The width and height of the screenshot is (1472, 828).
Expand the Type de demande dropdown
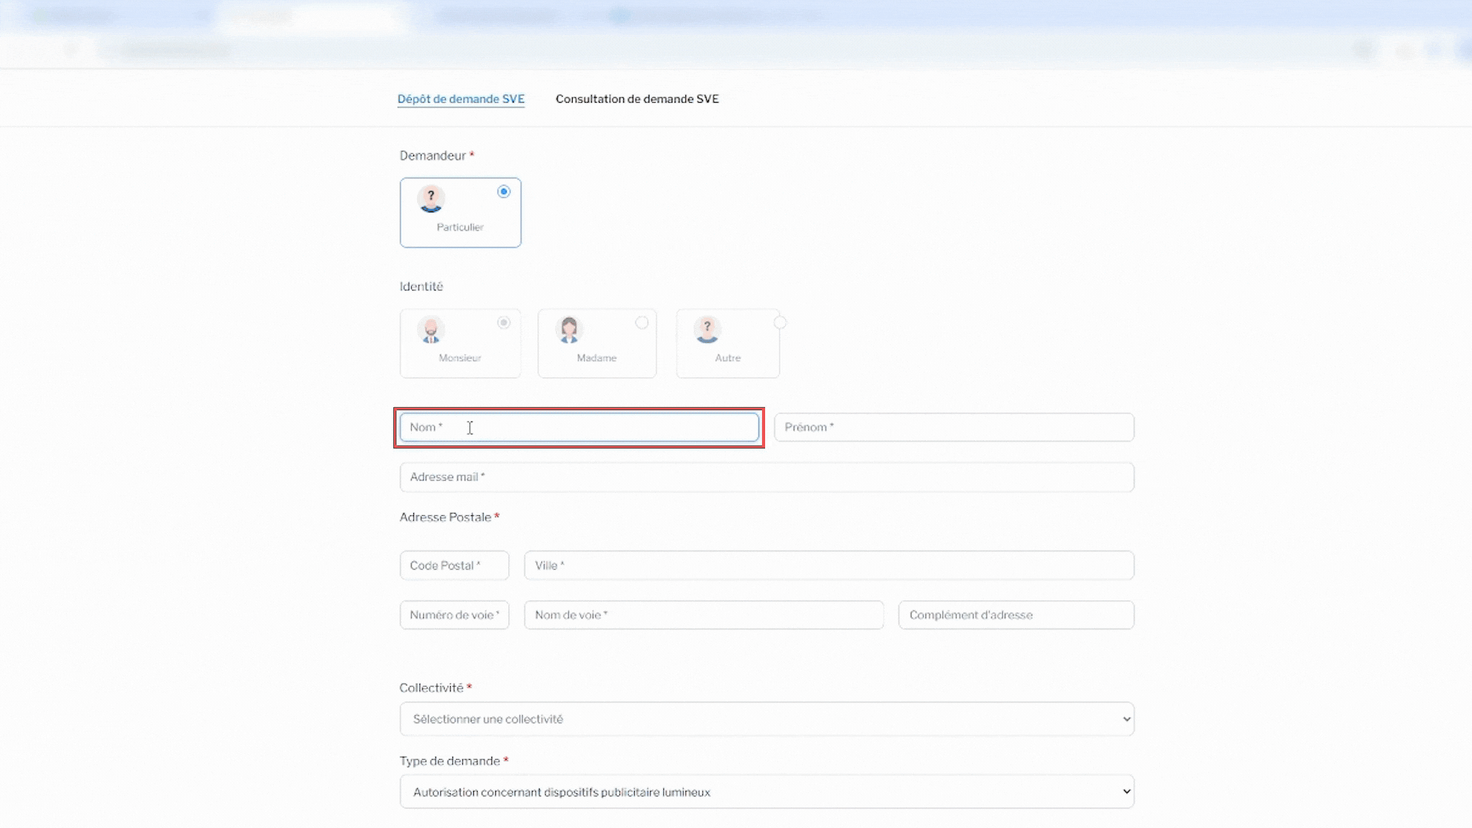click(767, 792)
